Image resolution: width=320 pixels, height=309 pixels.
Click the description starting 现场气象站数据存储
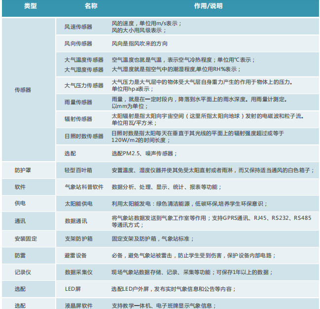[x=192, y=272]
